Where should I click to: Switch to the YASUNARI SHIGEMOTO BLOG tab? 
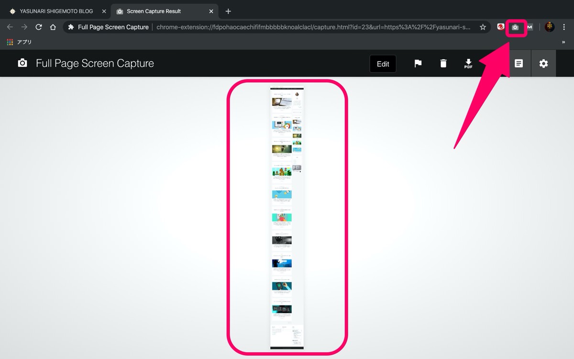[x=57, y=11]
